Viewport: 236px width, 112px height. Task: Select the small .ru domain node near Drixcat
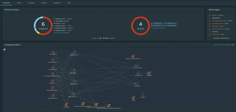pyautogui.click(x=143, y=95)
